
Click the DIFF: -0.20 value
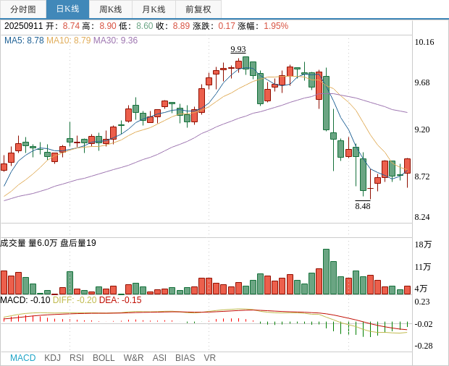[x=75, y=300]
